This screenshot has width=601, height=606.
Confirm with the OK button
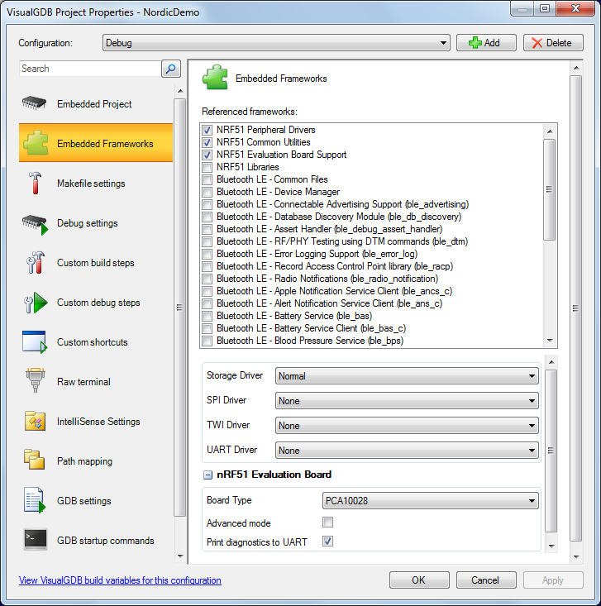pos(419,580)
